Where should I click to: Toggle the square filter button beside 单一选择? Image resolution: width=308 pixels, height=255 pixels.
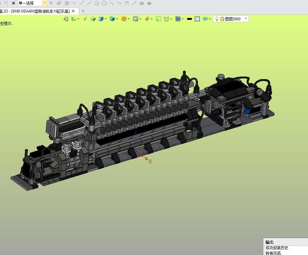[13, 3]
